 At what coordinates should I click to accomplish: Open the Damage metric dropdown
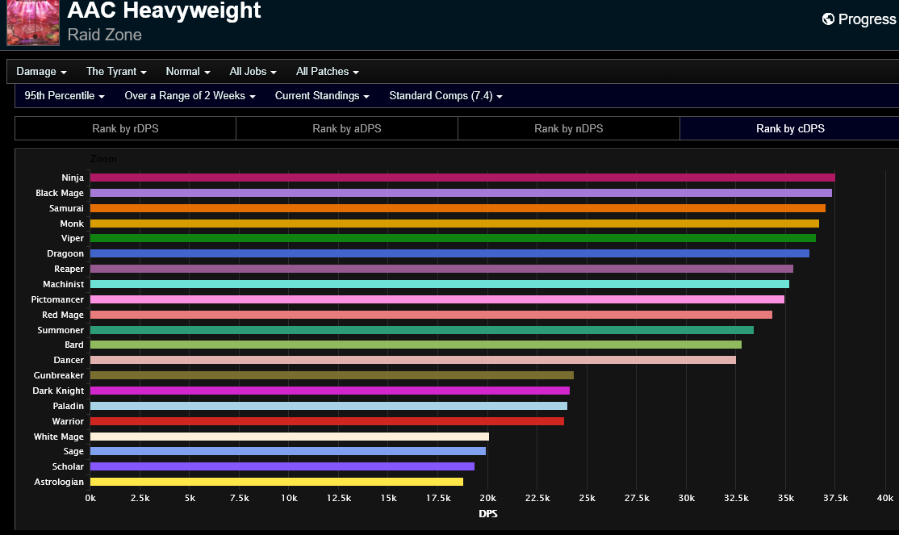point(41,72)
